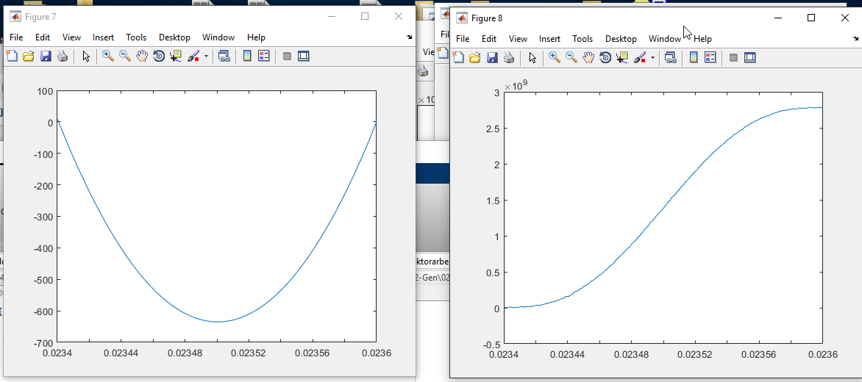Toggle Zoom In mode in Figure 8
The height and width of the screenshot is (382, 862).
(x=555, y=58)
